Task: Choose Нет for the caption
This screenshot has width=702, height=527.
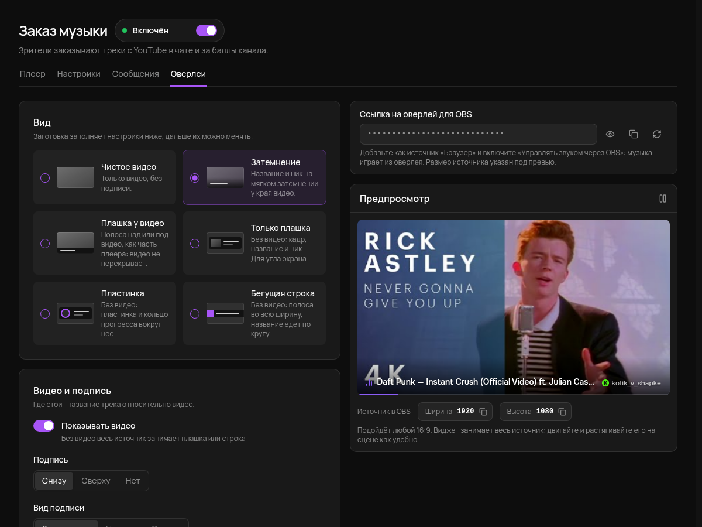Action: point(133,481)
